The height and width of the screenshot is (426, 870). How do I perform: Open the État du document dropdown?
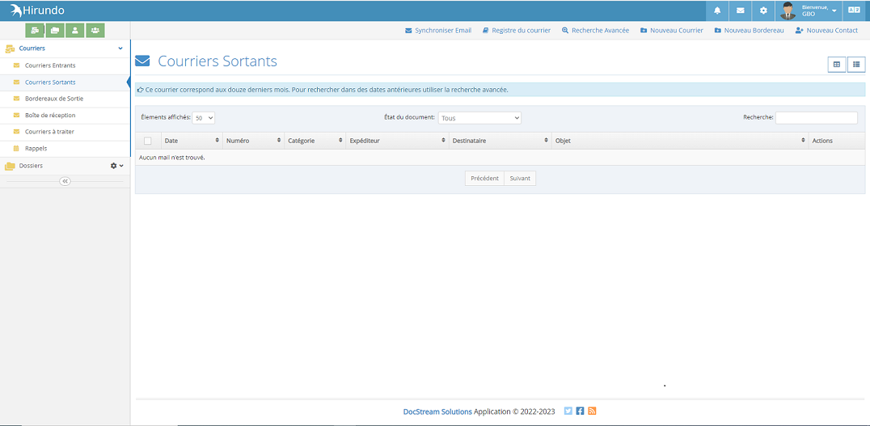coord(479,118)
